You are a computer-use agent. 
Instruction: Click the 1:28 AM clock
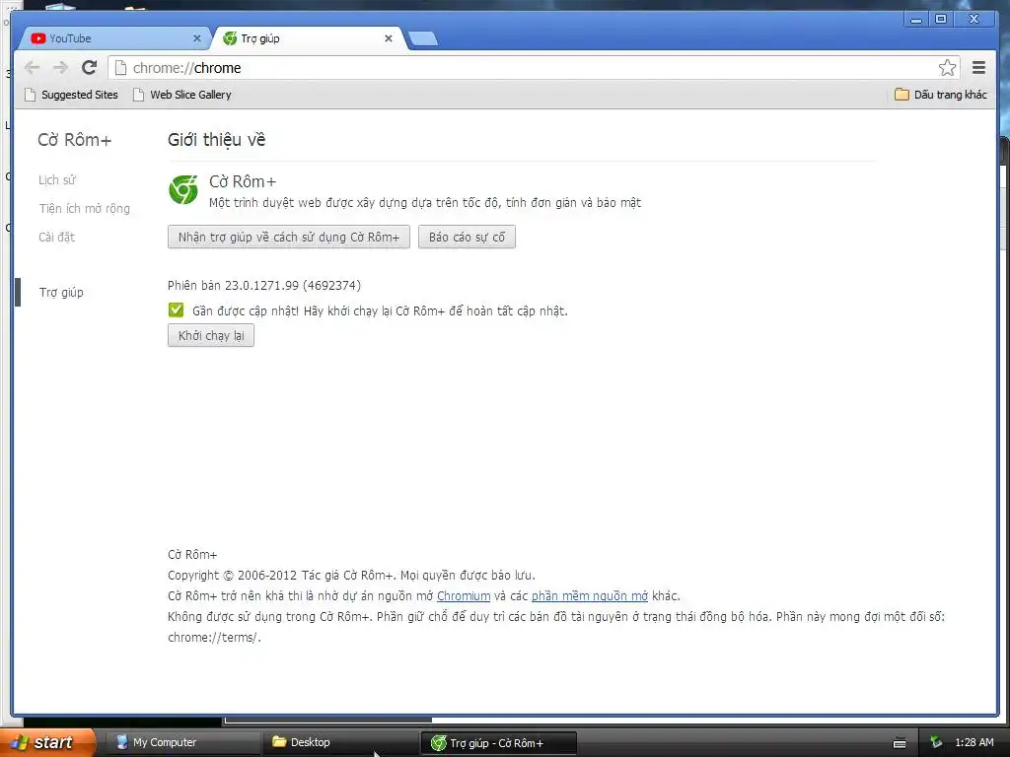pyautogui.click(x=974, y=742)
